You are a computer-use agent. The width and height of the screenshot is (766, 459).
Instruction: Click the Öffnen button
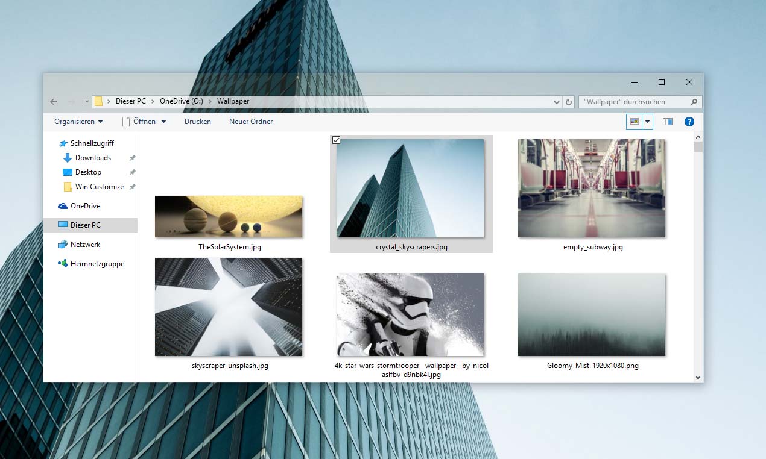(x=139, y=122)
